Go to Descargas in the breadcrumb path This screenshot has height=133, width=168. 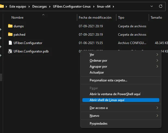point(39,6)
